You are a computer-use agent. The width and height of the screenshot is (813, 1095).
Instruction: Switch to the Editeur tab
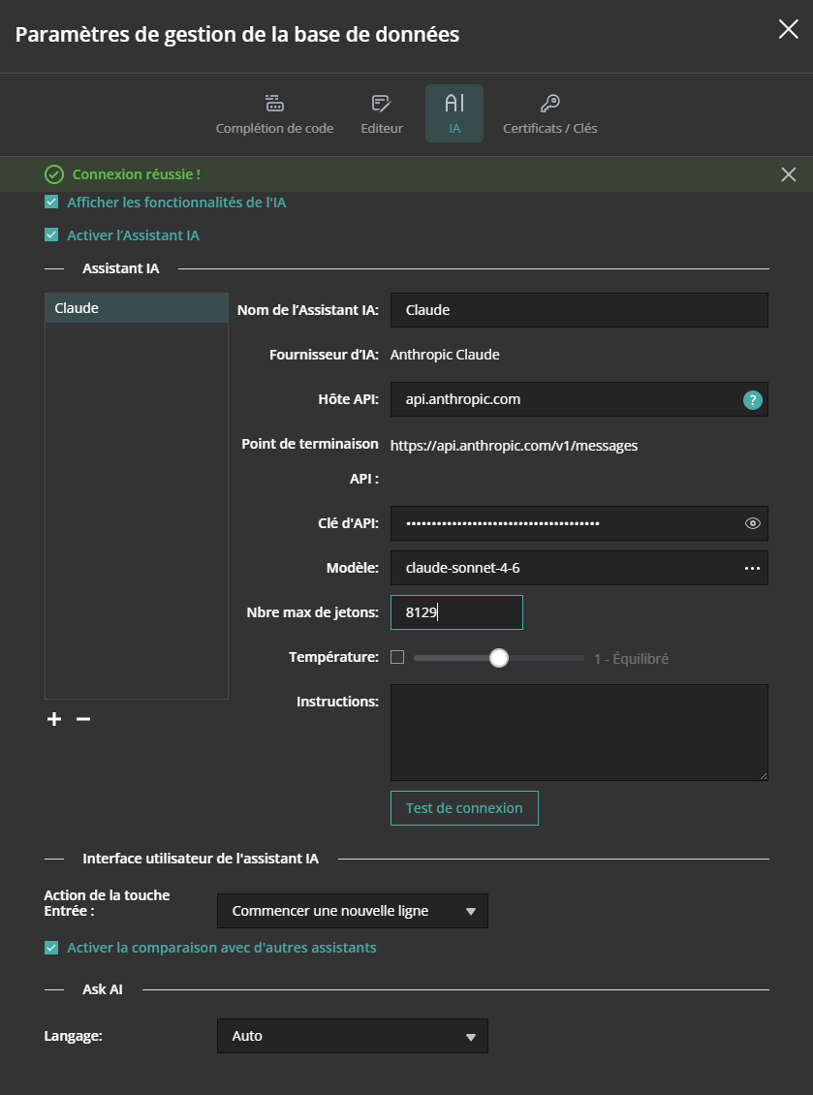382,113
